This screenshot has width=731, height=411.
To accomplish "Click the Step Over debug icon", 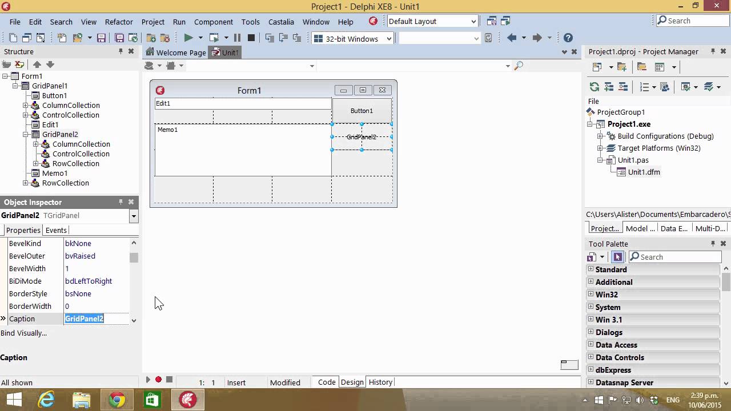I will coord(284,38).
